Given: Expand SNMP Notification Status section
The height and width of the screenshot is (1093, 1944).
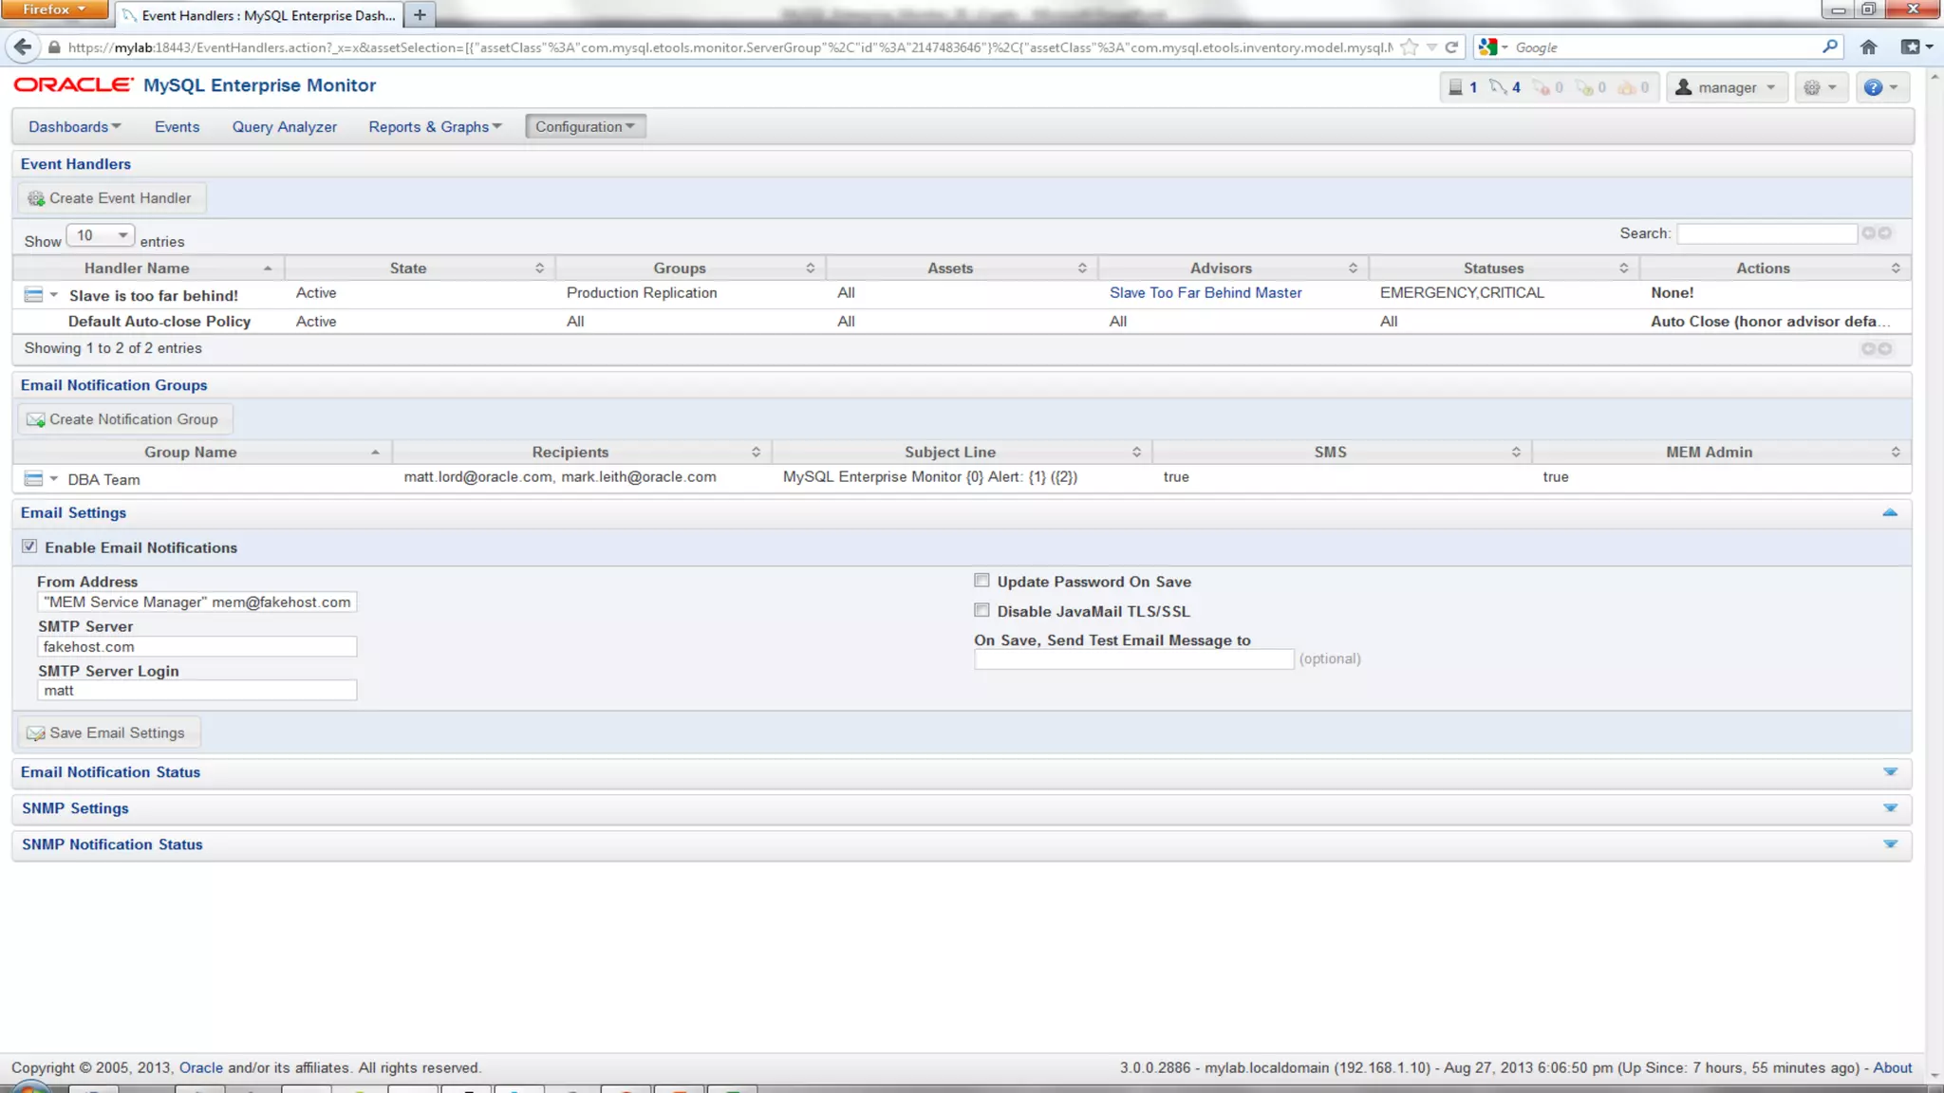Looking at the screenshot, I should [x=1890, y=844].
